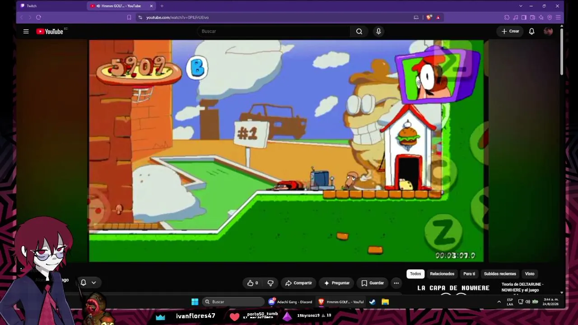This screenshot has width=578, height=325.
Task: Share the video with Compartir
Action: pyautogui.click(x=298, y=283)
